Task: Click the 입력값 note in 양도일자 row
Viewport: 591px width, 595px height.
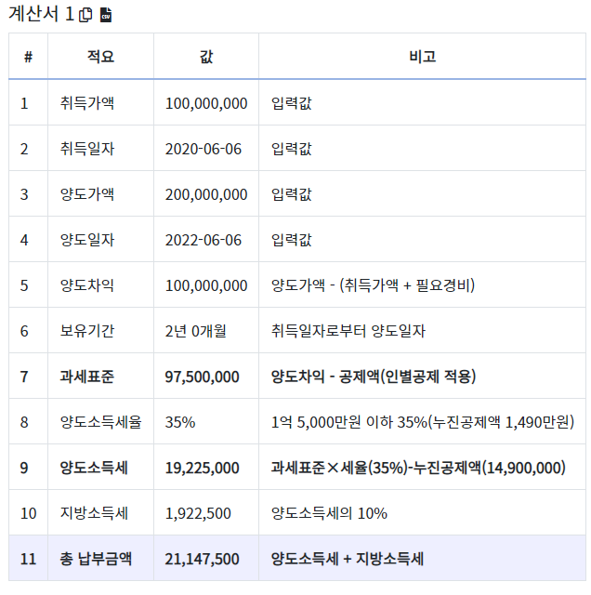Action: coord(292,240)
